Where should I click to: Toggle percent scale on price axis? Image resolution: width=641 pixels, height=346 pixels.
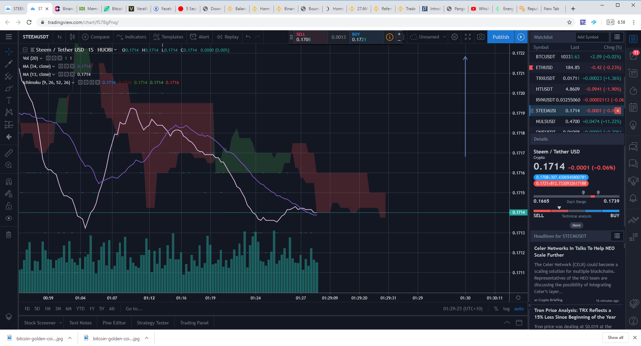[496, 309]
